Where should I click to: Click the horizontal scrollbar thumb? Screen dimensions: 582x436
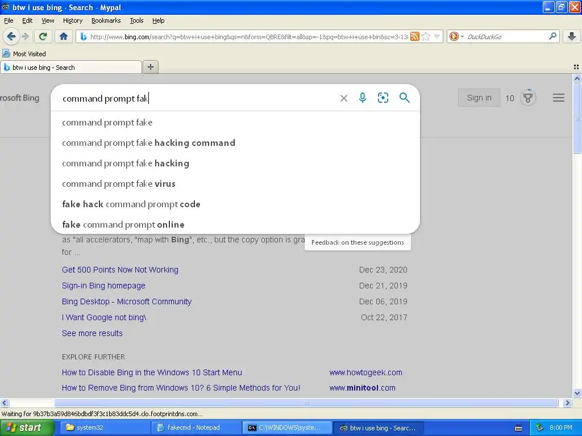[x=306, y=403]
